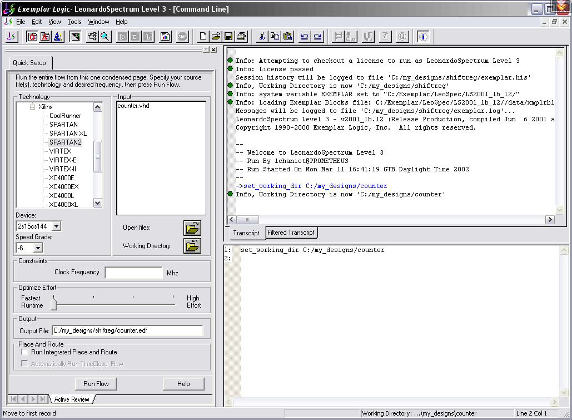Screen dimensions: 572x420
Task: Click the red STOP sign icon
Action: [x=182, y=37]
